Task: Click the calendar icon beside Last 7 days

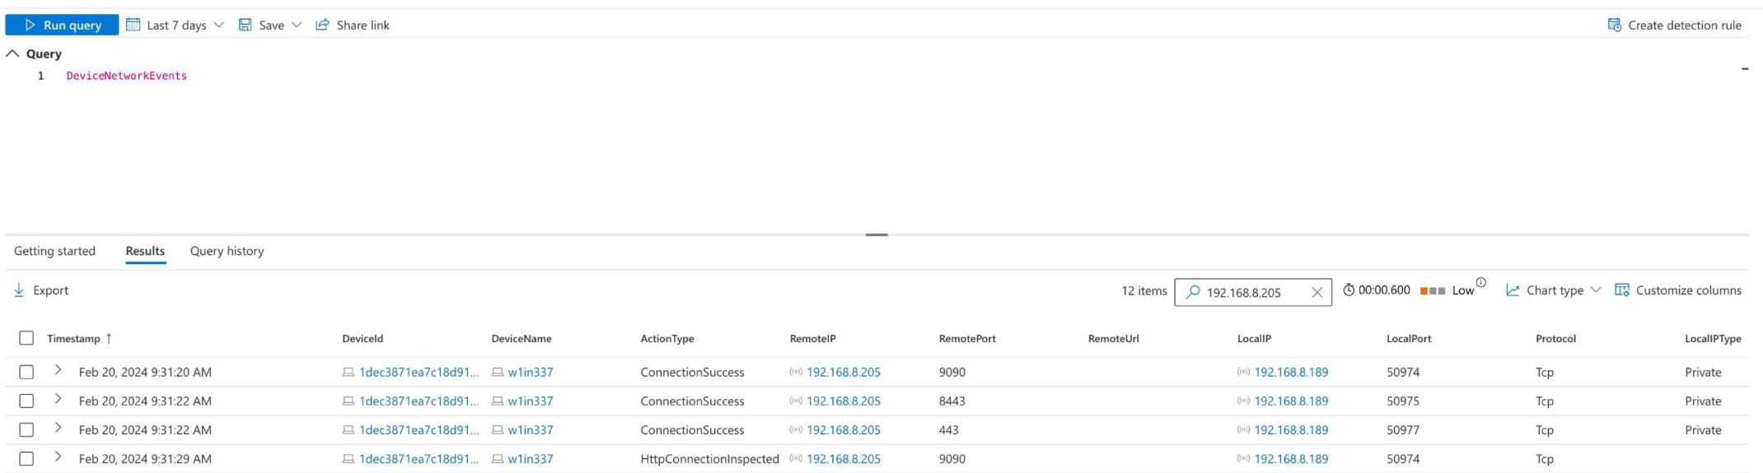Action: [x=133, y=25]
